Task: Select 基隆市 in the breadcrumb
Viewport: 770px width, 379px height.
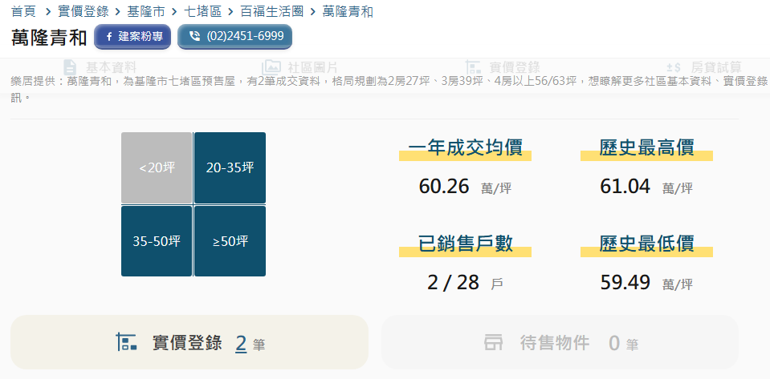Action: [145, 12]
